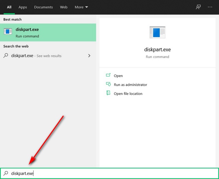Click the magnifier icon beside the web result
Screen dimensions: 219x179
[x=6, y=56]
